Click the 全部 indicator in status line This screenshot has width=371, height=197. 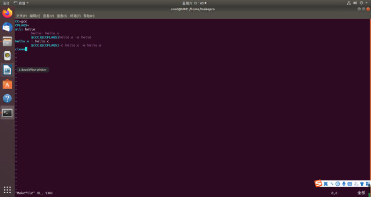click(361, 193)
